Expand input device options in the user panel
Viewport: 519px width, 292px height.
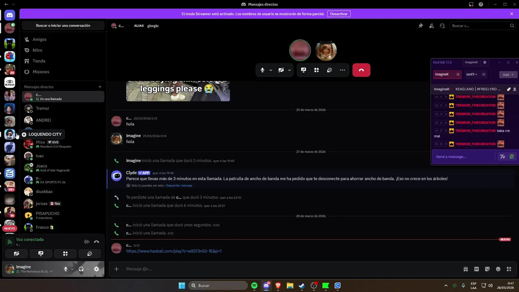[x=72, y=269]
